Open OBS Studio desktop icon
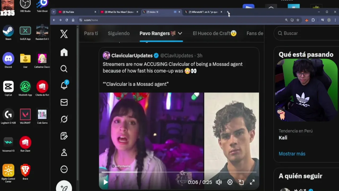Image resolution: width=339 pixels, height=191 pixels. [25, 6]
